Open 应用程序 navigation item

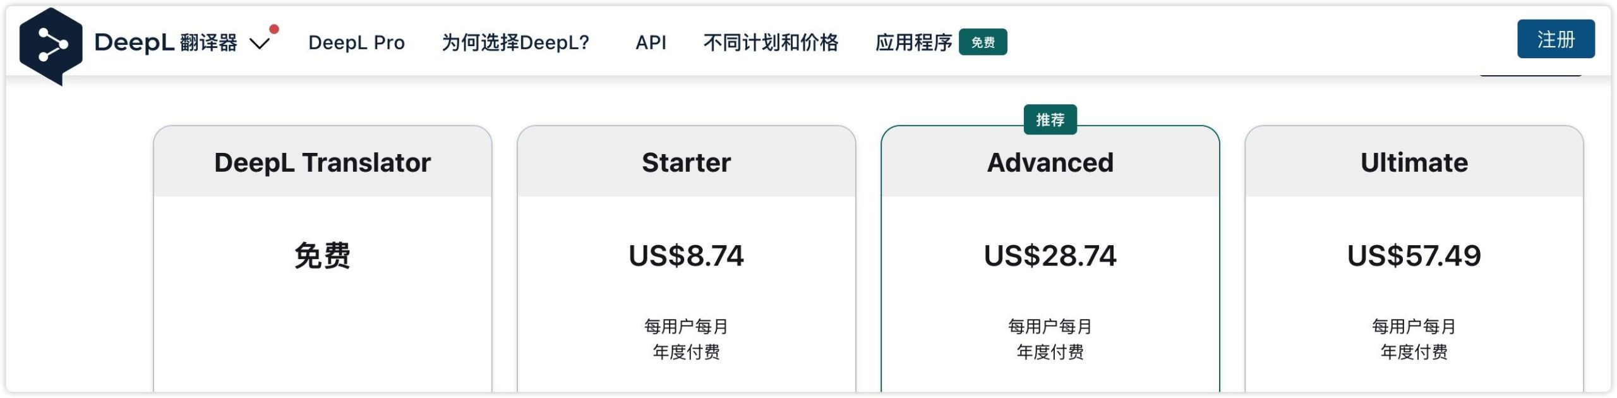(913, 42)
